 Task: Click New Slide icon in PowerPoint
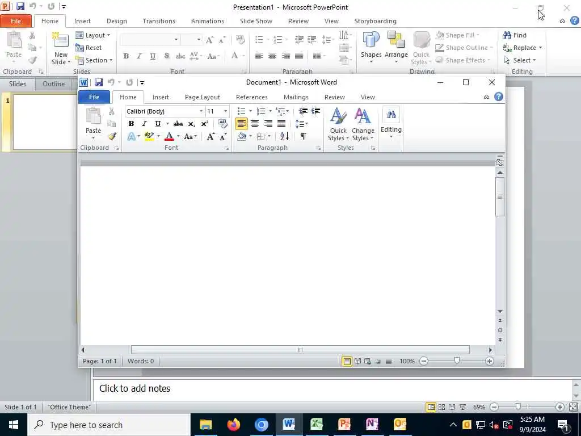(61, 41)
